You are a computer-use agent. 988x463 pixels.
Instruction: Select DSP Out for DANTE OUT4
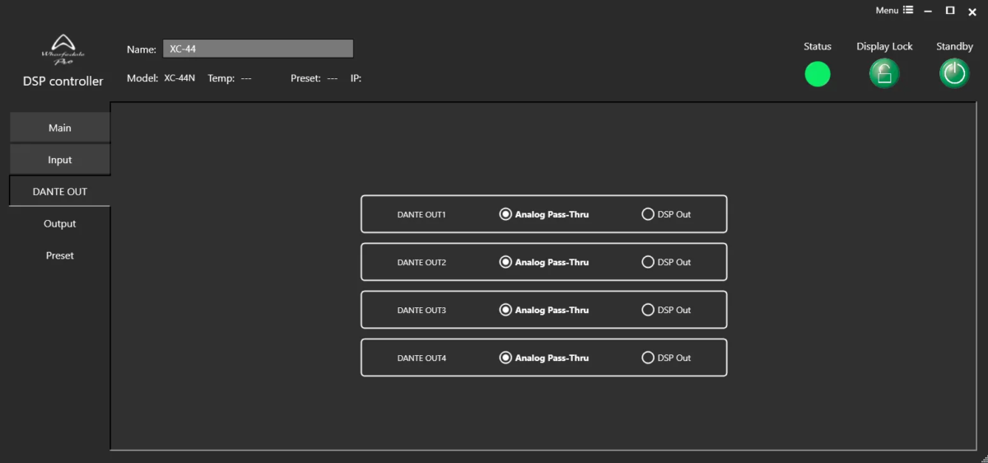point(648,358)
